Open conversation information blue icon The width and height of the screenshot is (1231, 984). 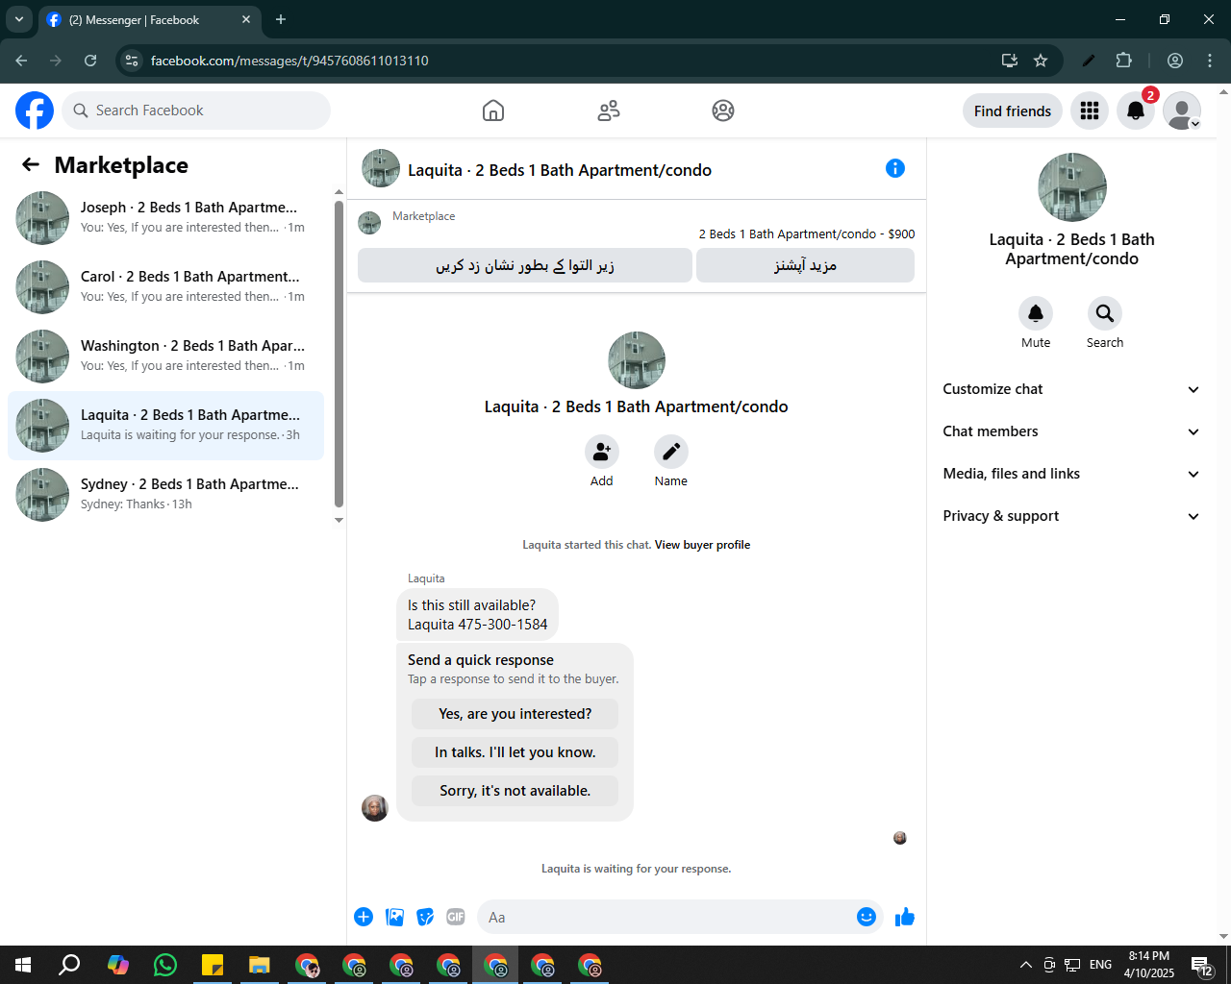(x=895, y=168)
